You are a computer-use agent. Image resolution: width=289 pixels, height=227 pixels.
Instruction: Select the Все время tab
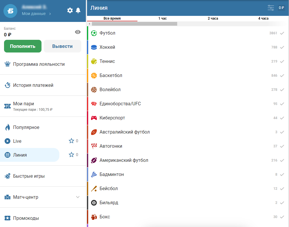112,18
